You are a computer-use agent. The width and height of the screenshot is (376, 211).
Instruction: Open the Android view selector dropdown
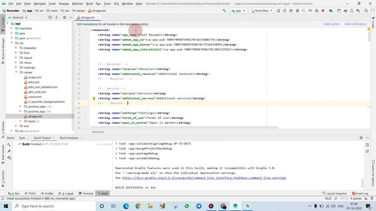pyautogui.click(x=18, y=18)
